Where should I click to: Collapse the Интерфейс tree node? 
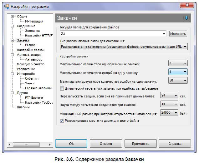pos(13,74)
